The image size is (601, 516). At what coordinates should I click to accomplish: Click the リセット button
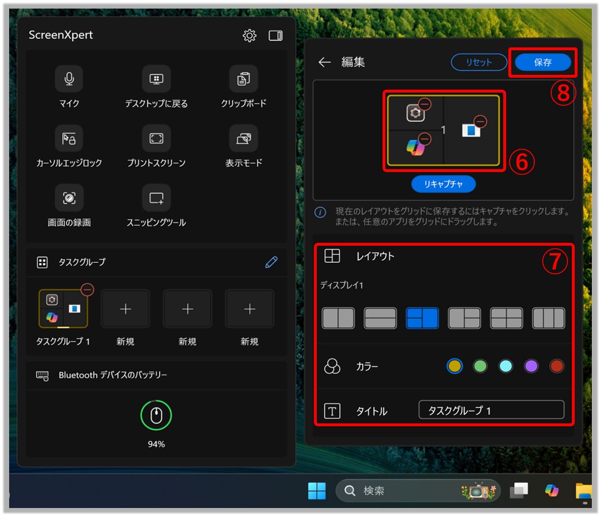479,62
